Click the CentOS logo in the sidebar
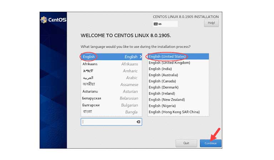This screenshot has width=274, height=160. [x=53, y=20]
